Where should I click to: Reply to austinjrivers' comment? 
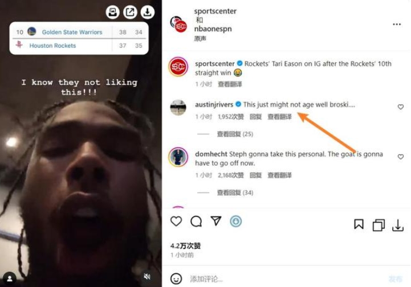(x=255, y=117)
